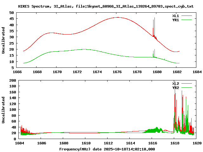Click the top plot's Uncalibrated y-axis label
Viewport: 203px width, 152px height.
click(3, 40)
